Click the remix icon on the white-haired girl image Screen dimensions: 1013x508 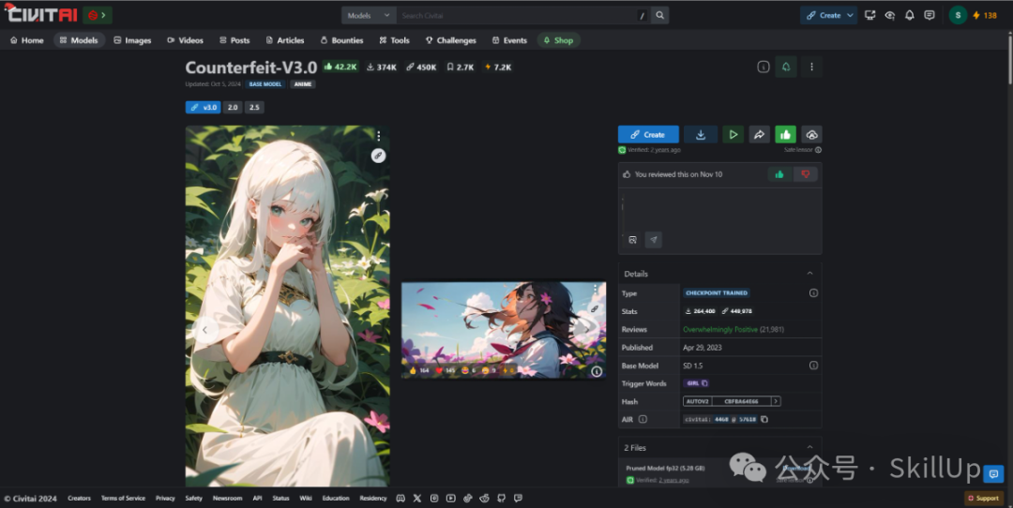coord(379,156)
